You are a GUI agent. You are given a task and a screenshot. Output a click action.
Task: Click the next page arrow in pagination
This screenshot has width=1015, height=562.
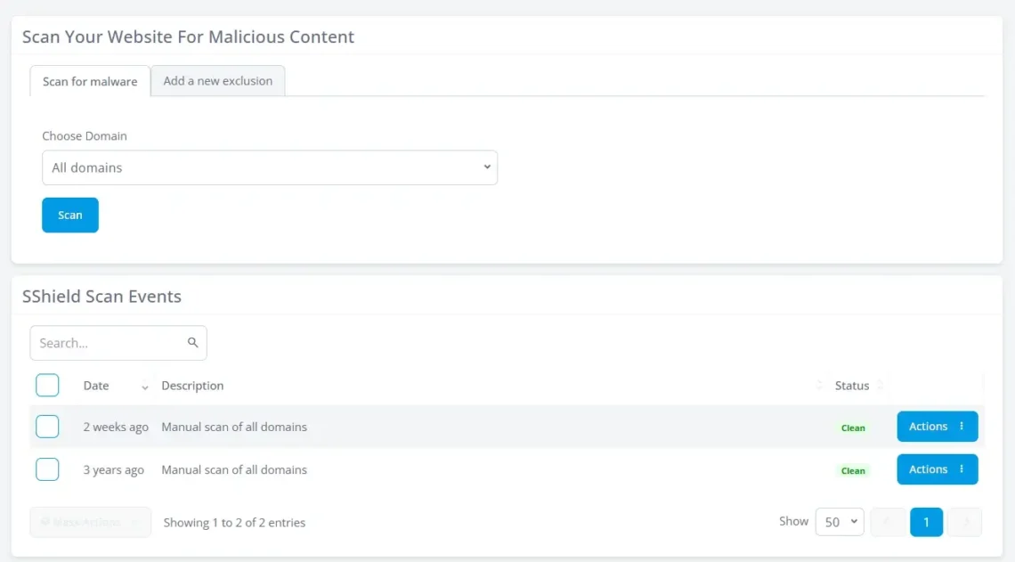[966, 522]
